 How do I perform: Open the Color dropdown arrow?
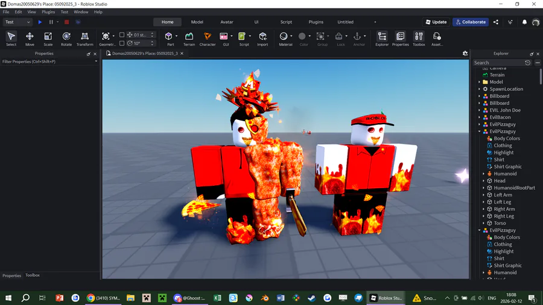coord(310,36)
